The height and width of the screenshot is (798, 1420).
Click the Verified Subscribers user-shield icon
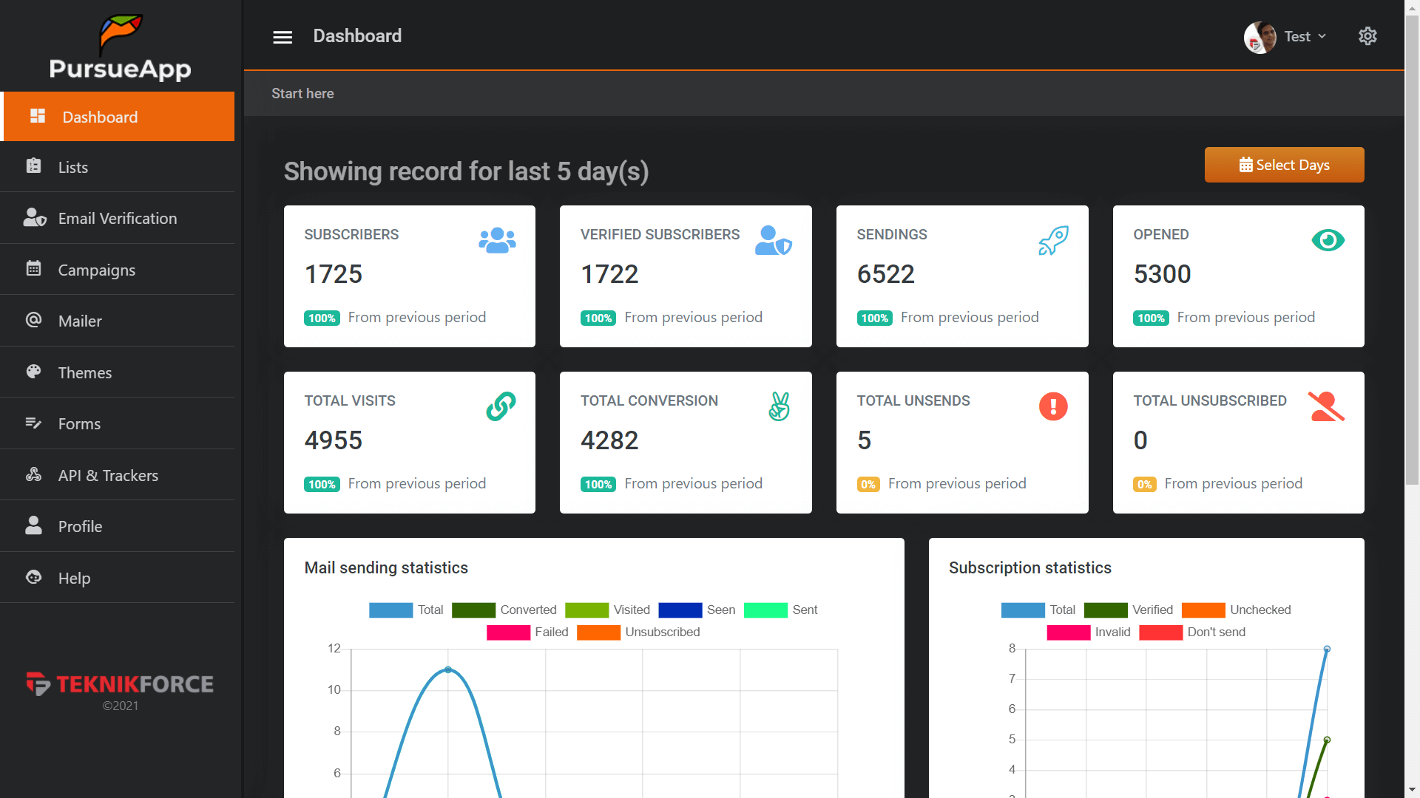click(x=774, y=239)
